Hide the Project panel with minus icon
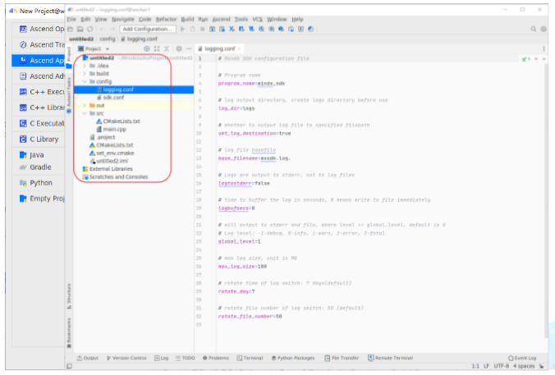This screenshot has width=555, height=375. point(189,48)
